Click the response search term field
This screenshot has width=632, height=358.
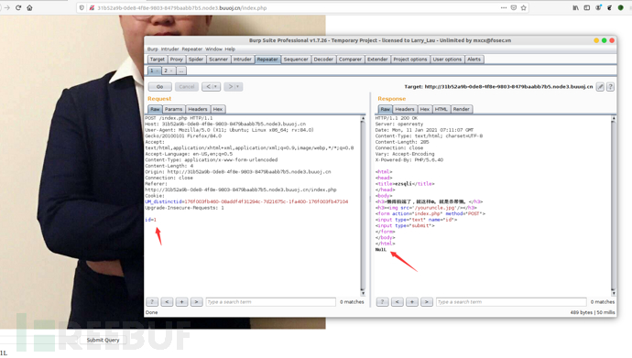point(511,301)
